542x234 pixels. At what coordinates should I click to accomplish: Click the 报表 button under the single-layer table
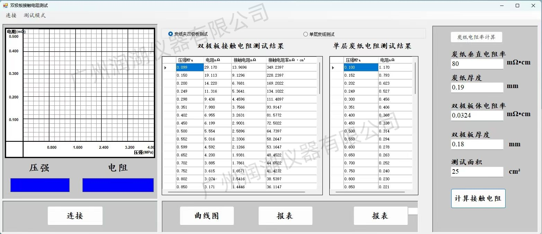(x=380, y=216)
